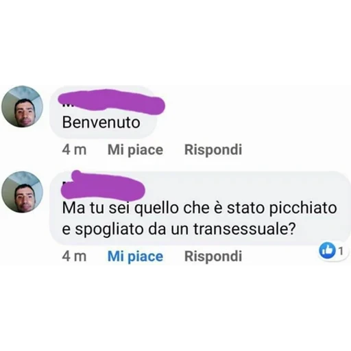Click the redacted author name above Benvenuto

[x=111, y=102]
